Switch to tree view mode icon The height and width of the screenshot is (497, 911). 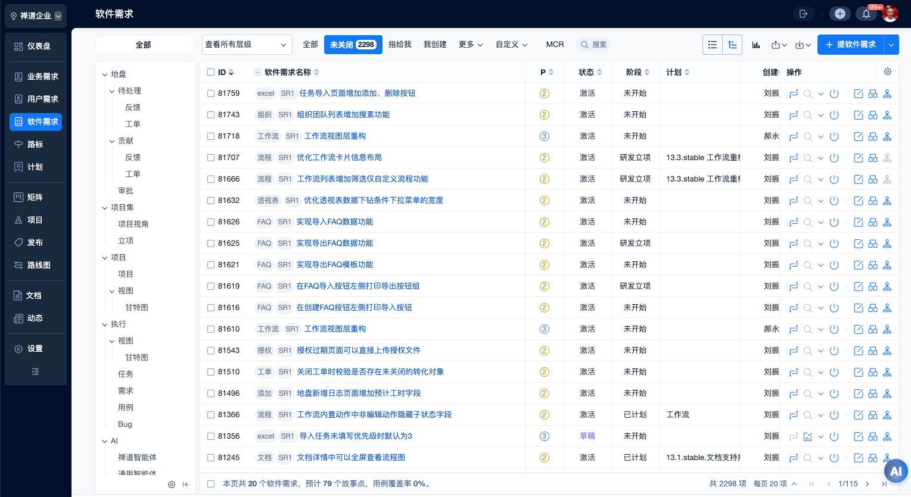pyautogui.click(x=732, y=45)
